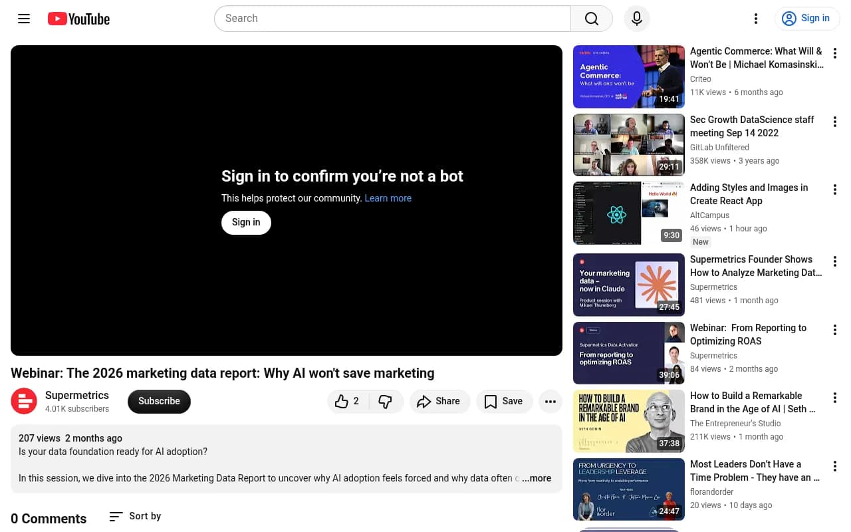Share this webinar video
851x532 pixels.
(x=439, y=401)
